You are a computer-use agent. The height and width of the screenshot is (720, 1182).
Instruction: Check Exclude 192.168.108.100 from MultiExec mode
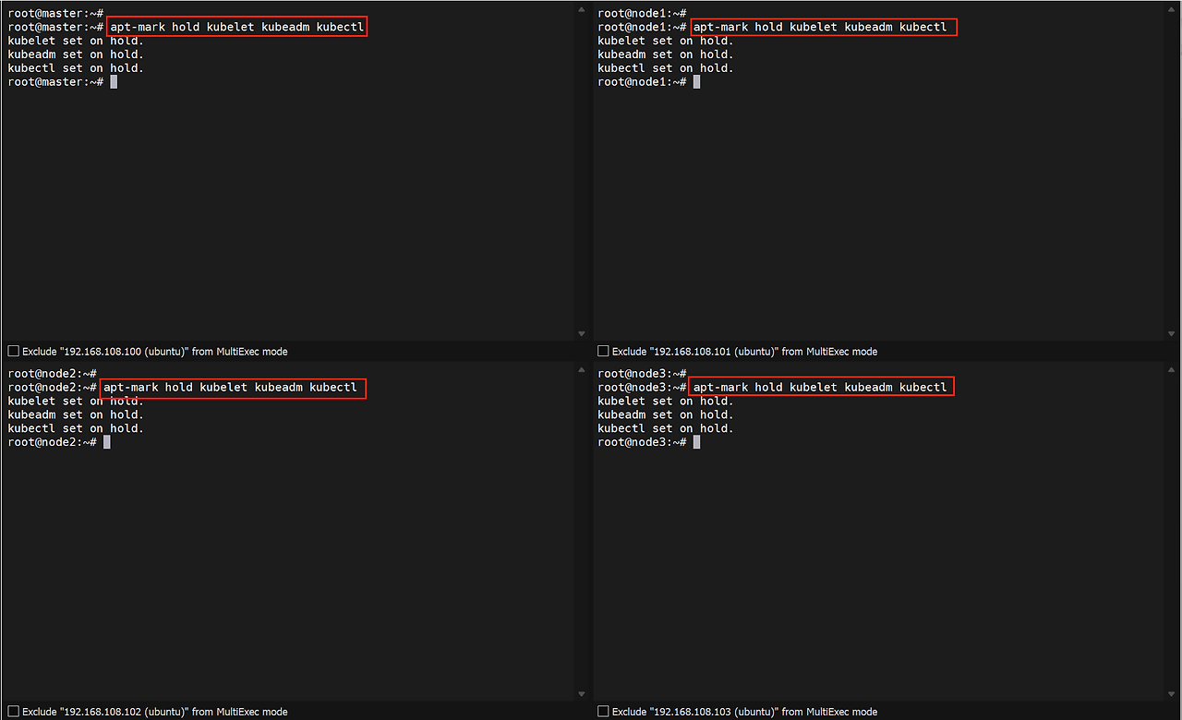click(13, 352)
